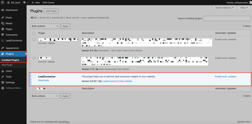Image resolution: width=252 pixels, height=124 pixels.
Task: Click the Tools wrench icon
Action: (3, 77)
